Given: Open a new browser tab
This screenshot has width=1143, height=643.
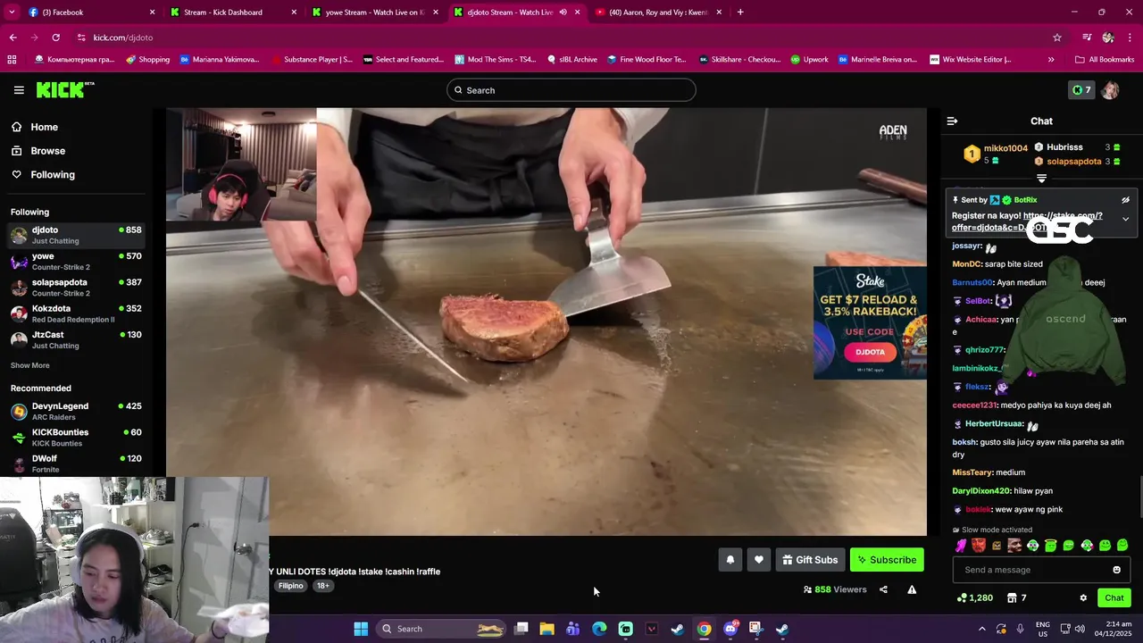Looking at the screenshot, I should pyautogui.click(x=740, y=13).
